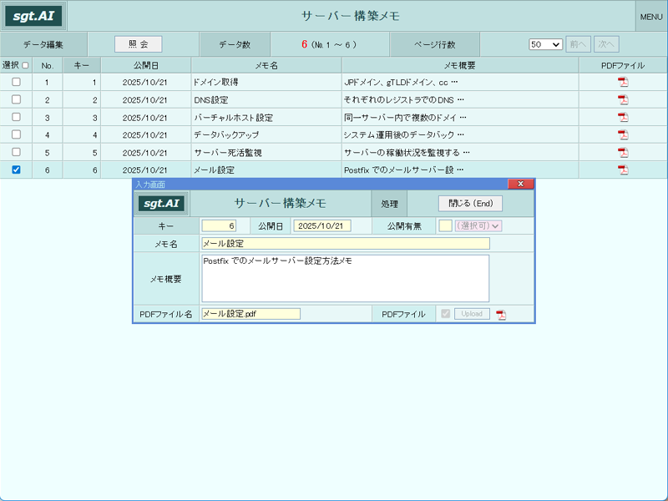Open PDF icon beside Upload in dialog
The height and width of the screenshot is (501, 668).
501,315
